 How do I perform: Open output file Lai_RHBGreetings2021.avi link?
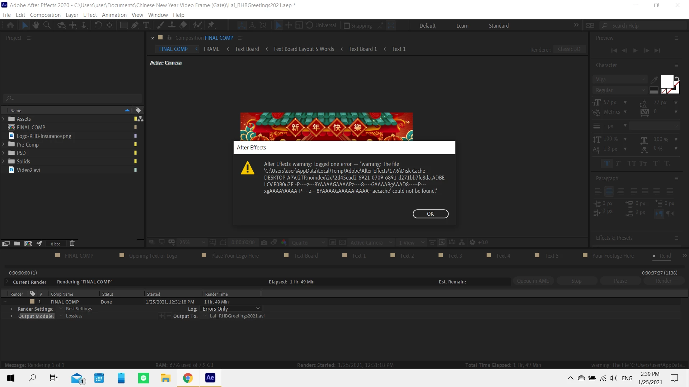[237, 316]
